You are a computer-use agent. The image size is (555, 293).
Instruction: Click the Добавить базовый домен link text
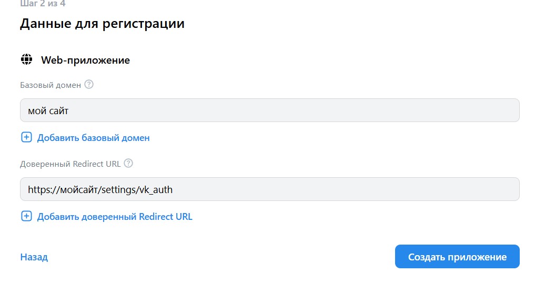click(x=94, y=138)
